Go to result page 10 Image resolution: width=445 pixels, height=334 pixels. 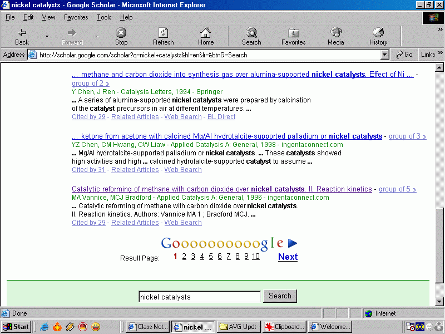click(256, 257)
